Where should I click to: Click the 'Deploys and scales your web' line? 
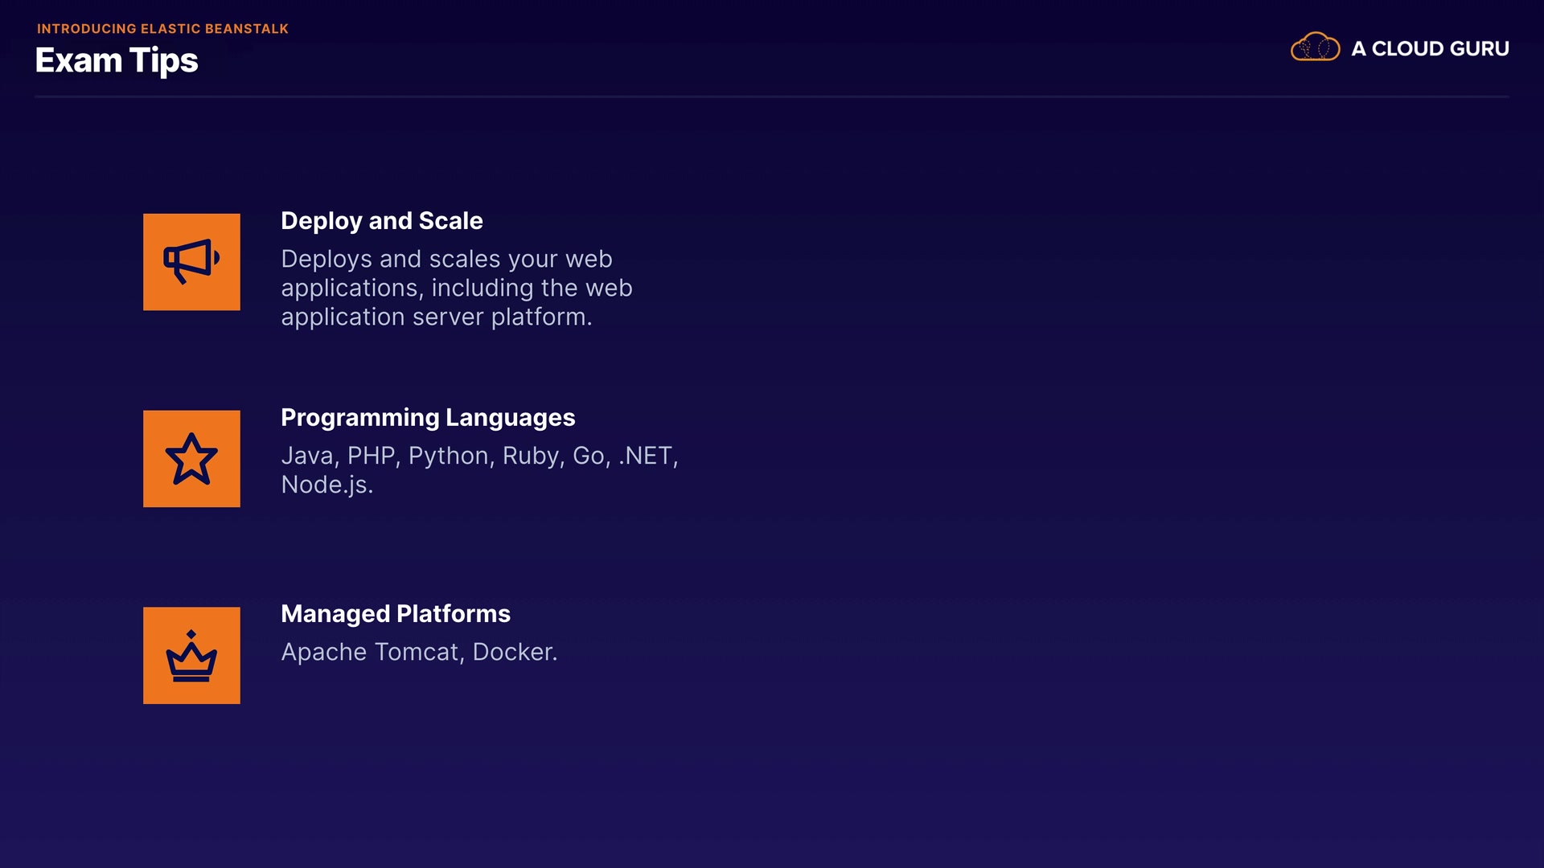pos(446,260)
